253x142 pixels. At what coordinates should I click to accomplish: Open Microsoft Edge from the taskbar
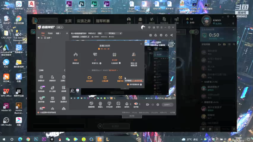[x=20, y=139]
